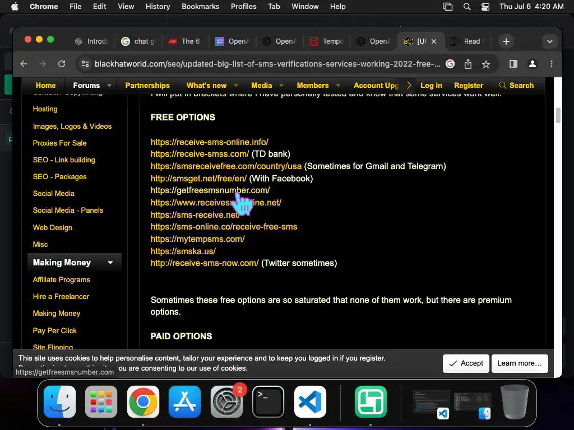Viewport: 574px width, 430px height.
Task: Open the mytempsms.com link
Action: coord(197,239)
